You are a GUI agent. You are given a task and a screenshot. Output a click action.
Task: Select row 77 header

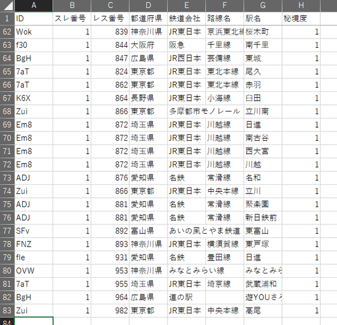click(7, 231)
